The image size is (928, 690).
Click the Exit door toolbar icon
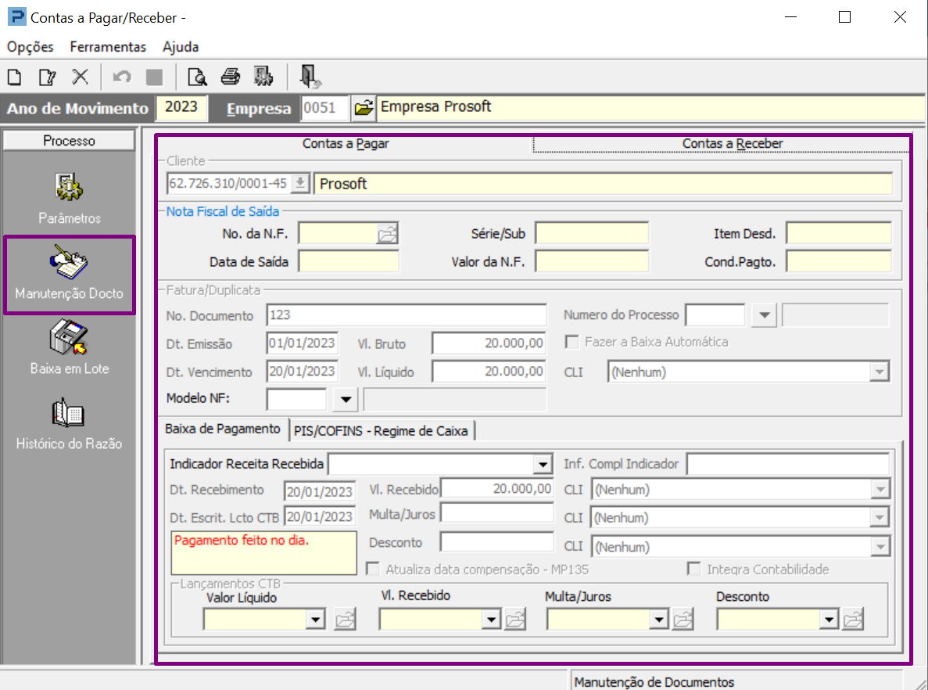coord(310,77)
